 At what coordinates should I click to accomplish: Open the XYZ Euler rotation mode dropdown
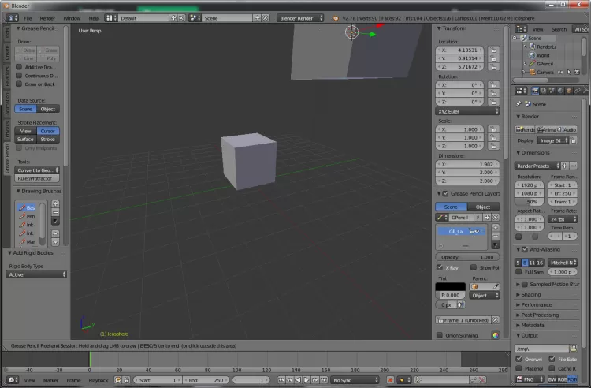468,111
